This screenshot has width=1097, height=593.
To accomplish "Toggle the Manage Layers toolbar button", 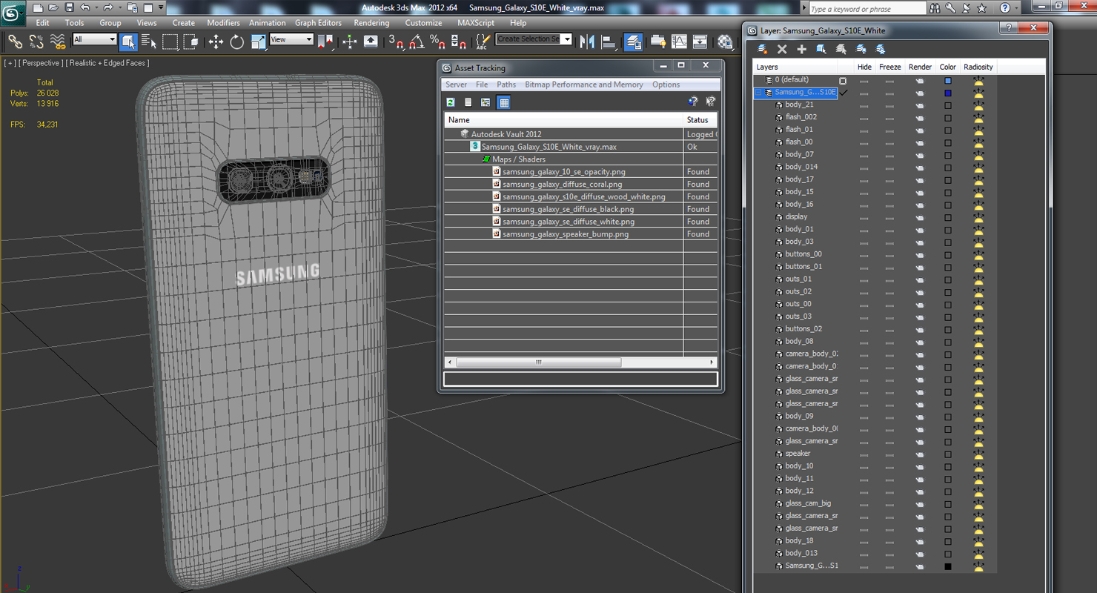I will pyautogui.click(x=634, y=42).
